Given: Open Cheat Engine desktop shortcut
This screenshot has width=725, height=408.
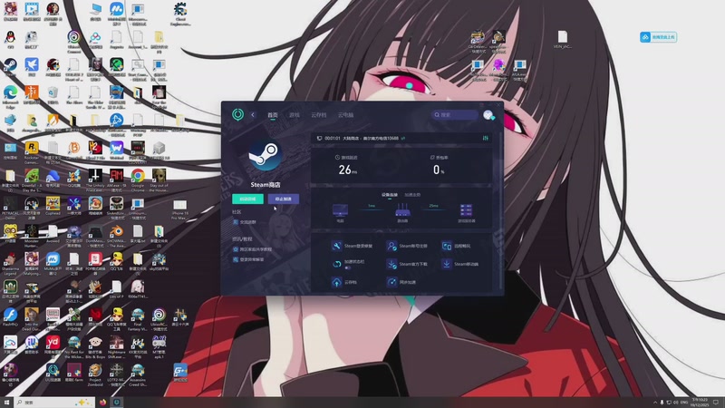Looking at the screenshot, I should click(180, 13).
